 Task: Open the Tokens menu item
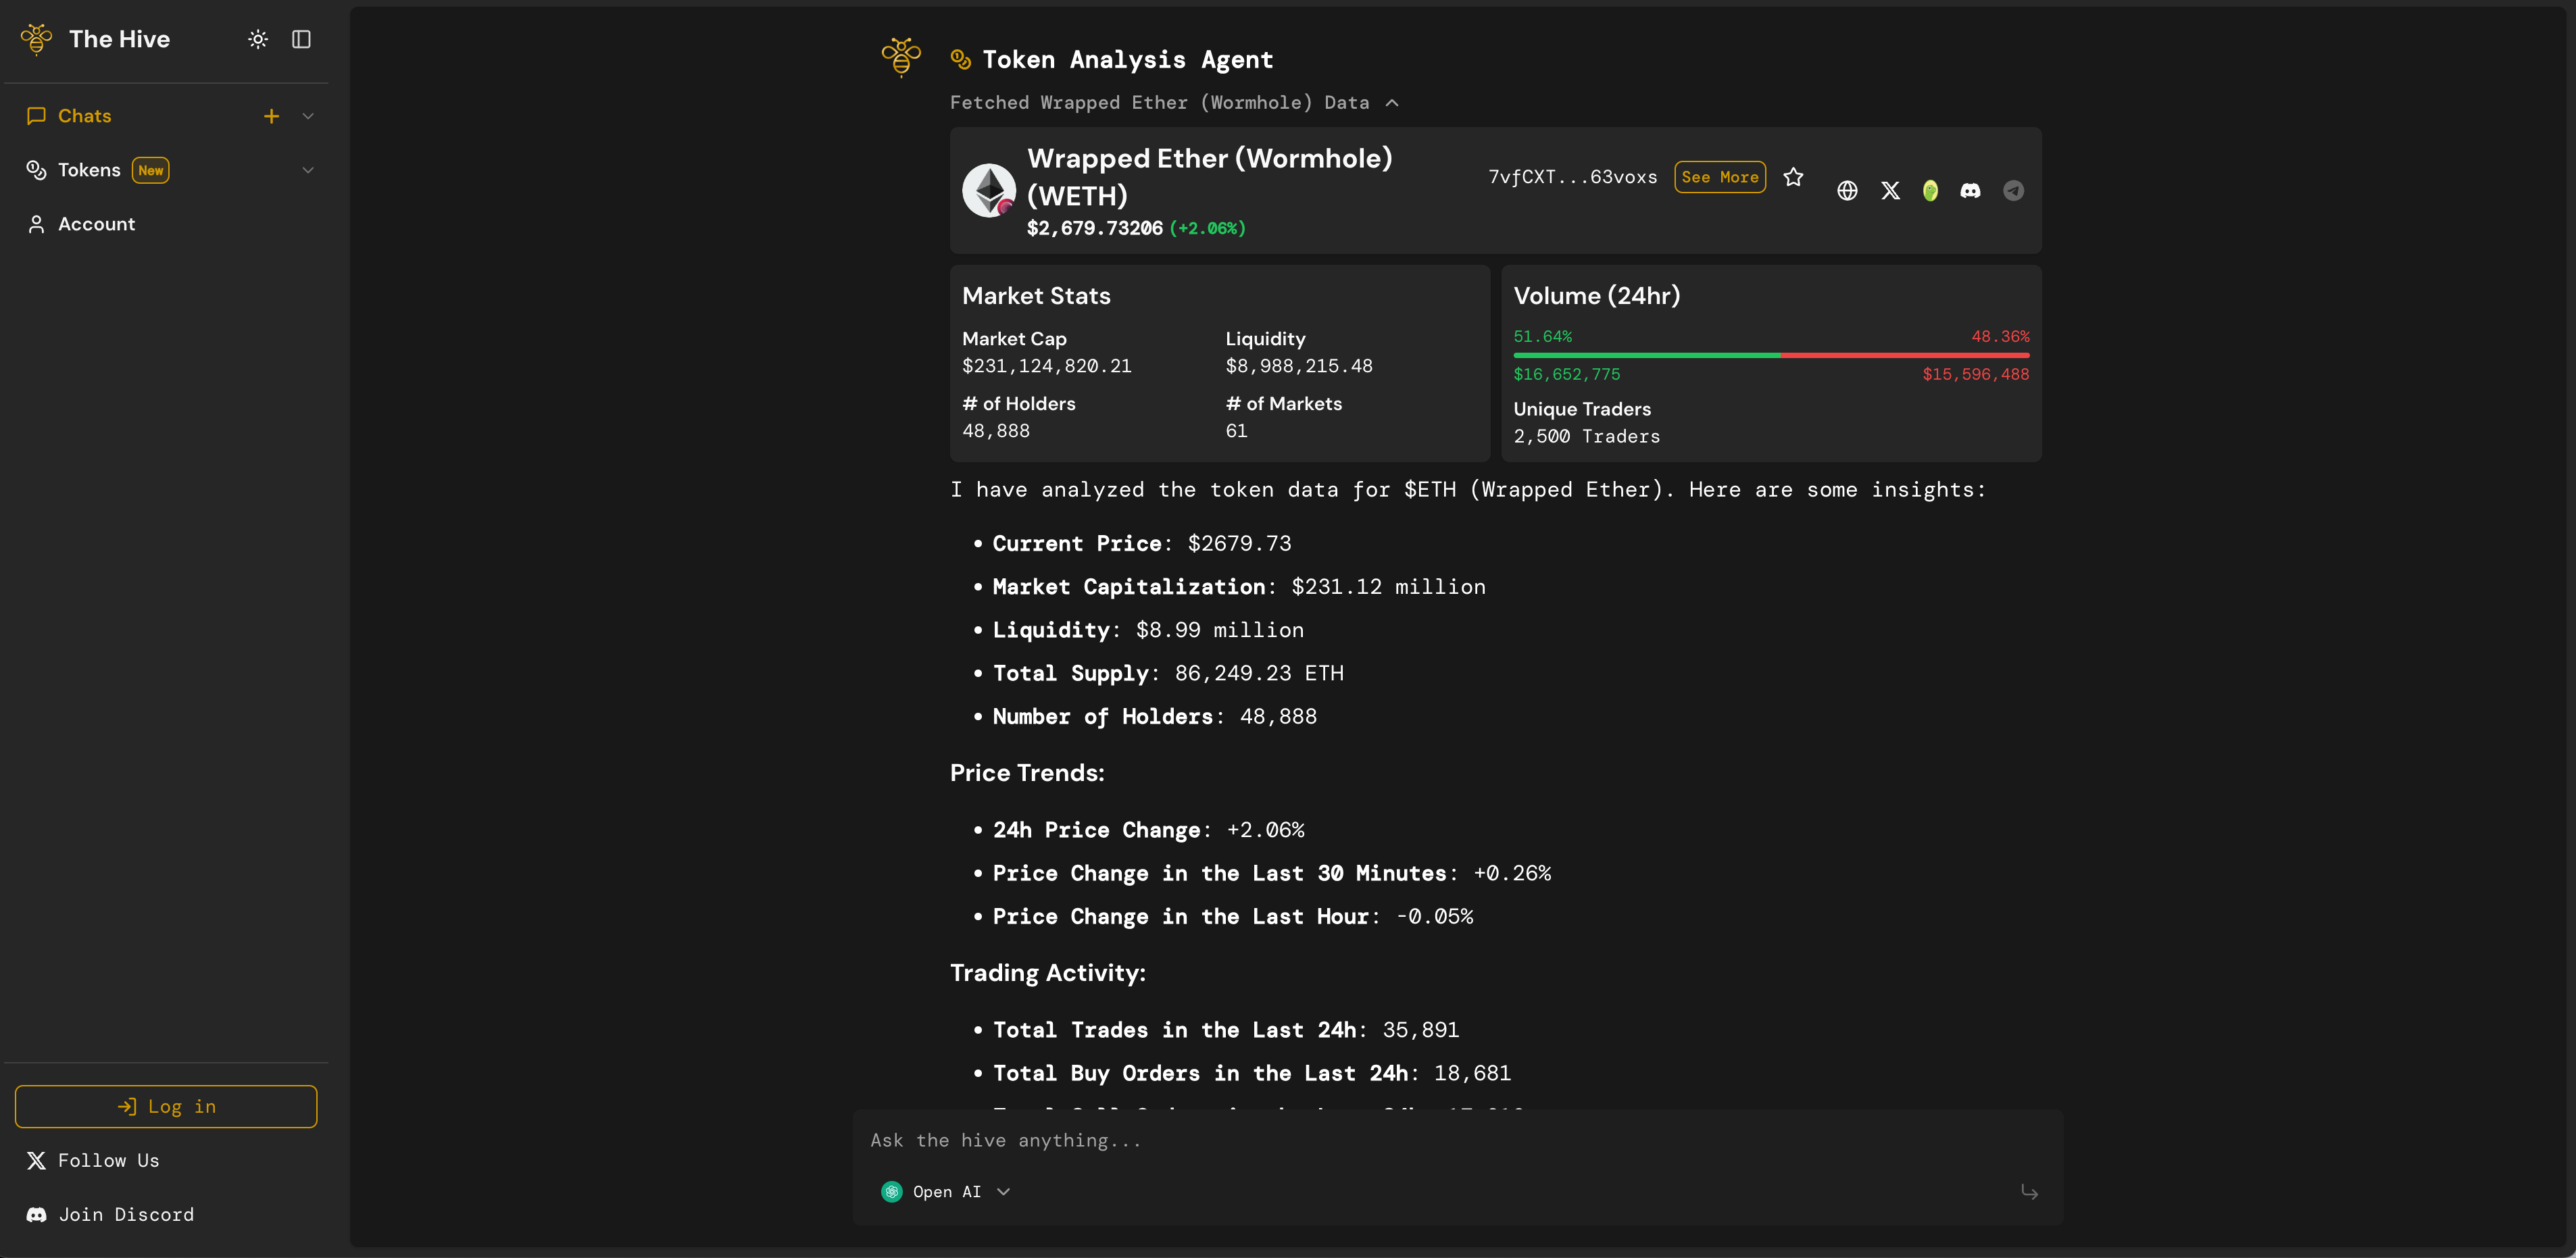click(x=89, y=170)
